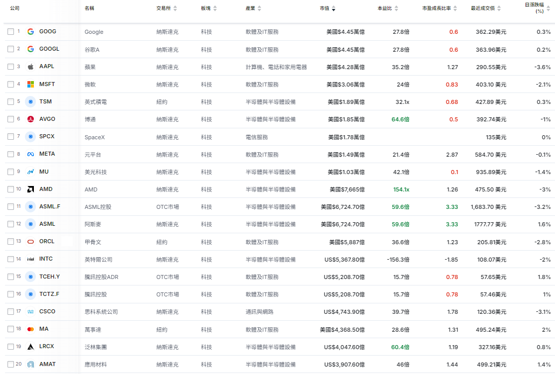The height and width of the screenshot is (374, 555).
Task: Click the Broadcom logo icon for AVGO
Action: tap(31, 119)
